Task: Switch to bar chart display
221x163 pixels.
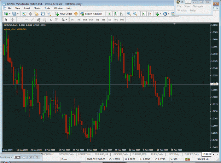Action: (x=109, y=14)
